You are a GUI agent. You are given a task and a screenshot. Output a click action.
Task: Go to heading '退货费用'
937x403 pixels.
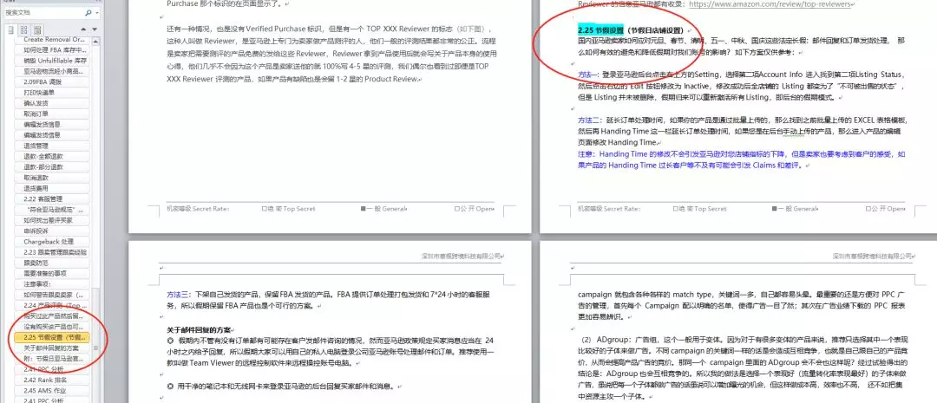[54, 189]
